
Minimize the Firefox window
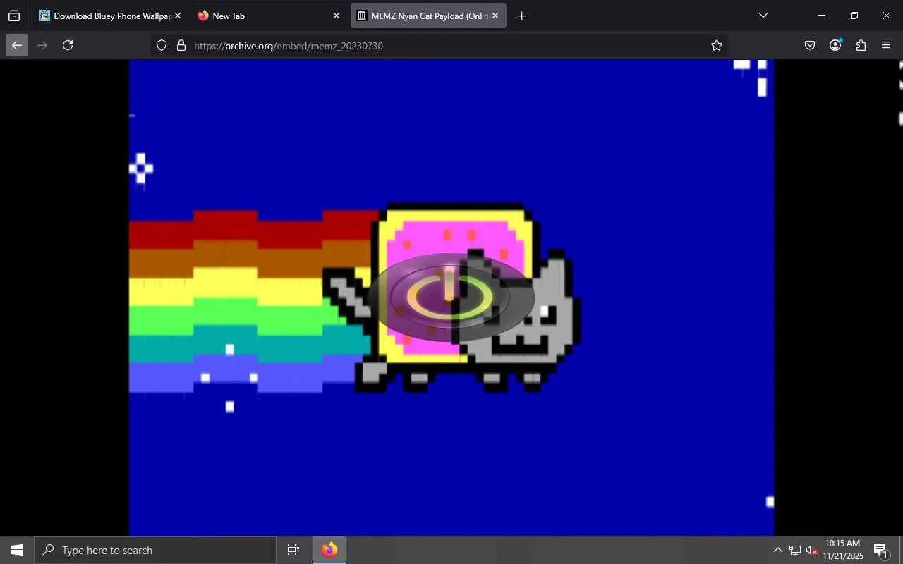pos(821,16)
